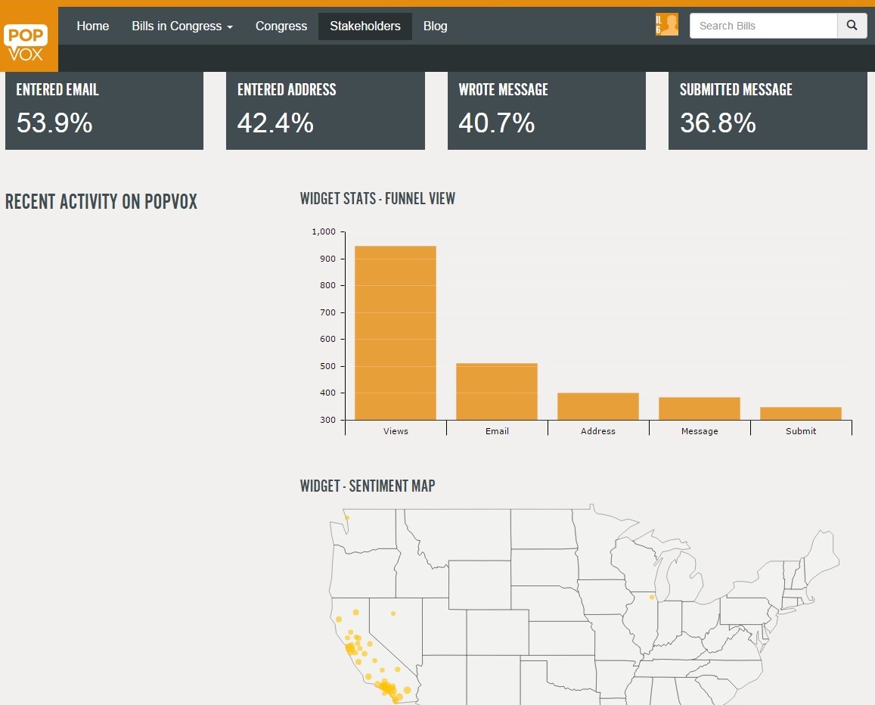Select the Views bar in funnel chart
Viewport: 875px width, 705px height.
tap(395, 333)
